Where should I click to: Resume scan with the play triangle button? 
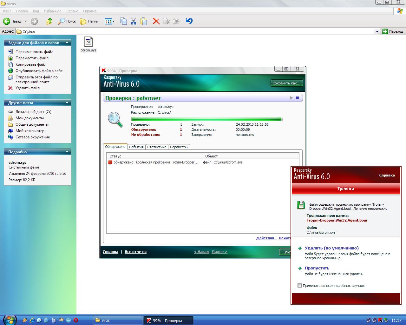pyautogui.click(x=291, y=98)
